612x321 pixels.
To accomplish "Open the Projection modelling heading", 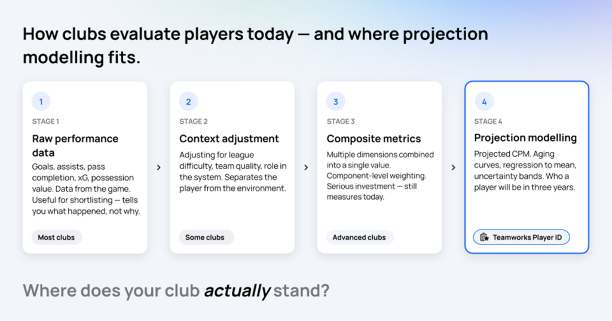I will [525, 137].
